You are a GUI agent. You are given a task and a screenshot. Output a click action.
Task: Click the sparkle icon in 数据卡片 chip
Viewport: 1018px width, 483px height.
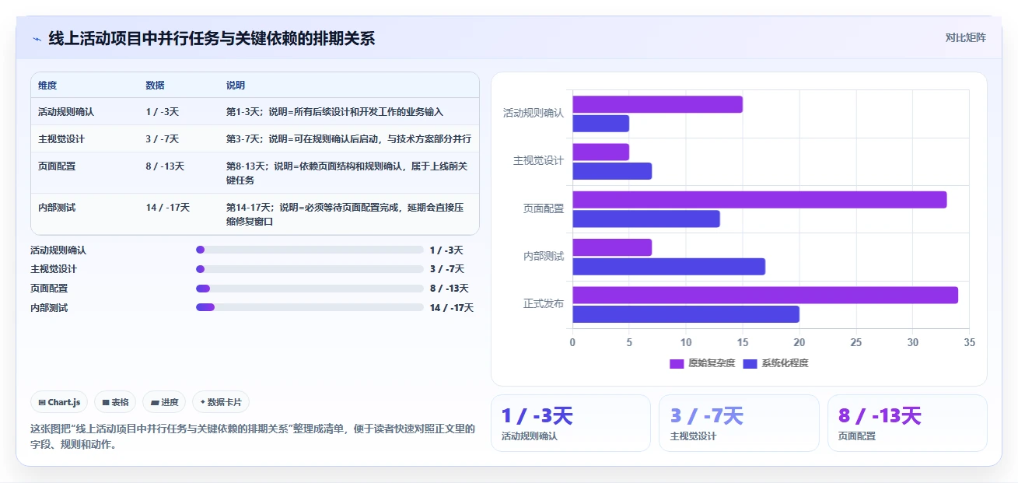pos(203,402)
